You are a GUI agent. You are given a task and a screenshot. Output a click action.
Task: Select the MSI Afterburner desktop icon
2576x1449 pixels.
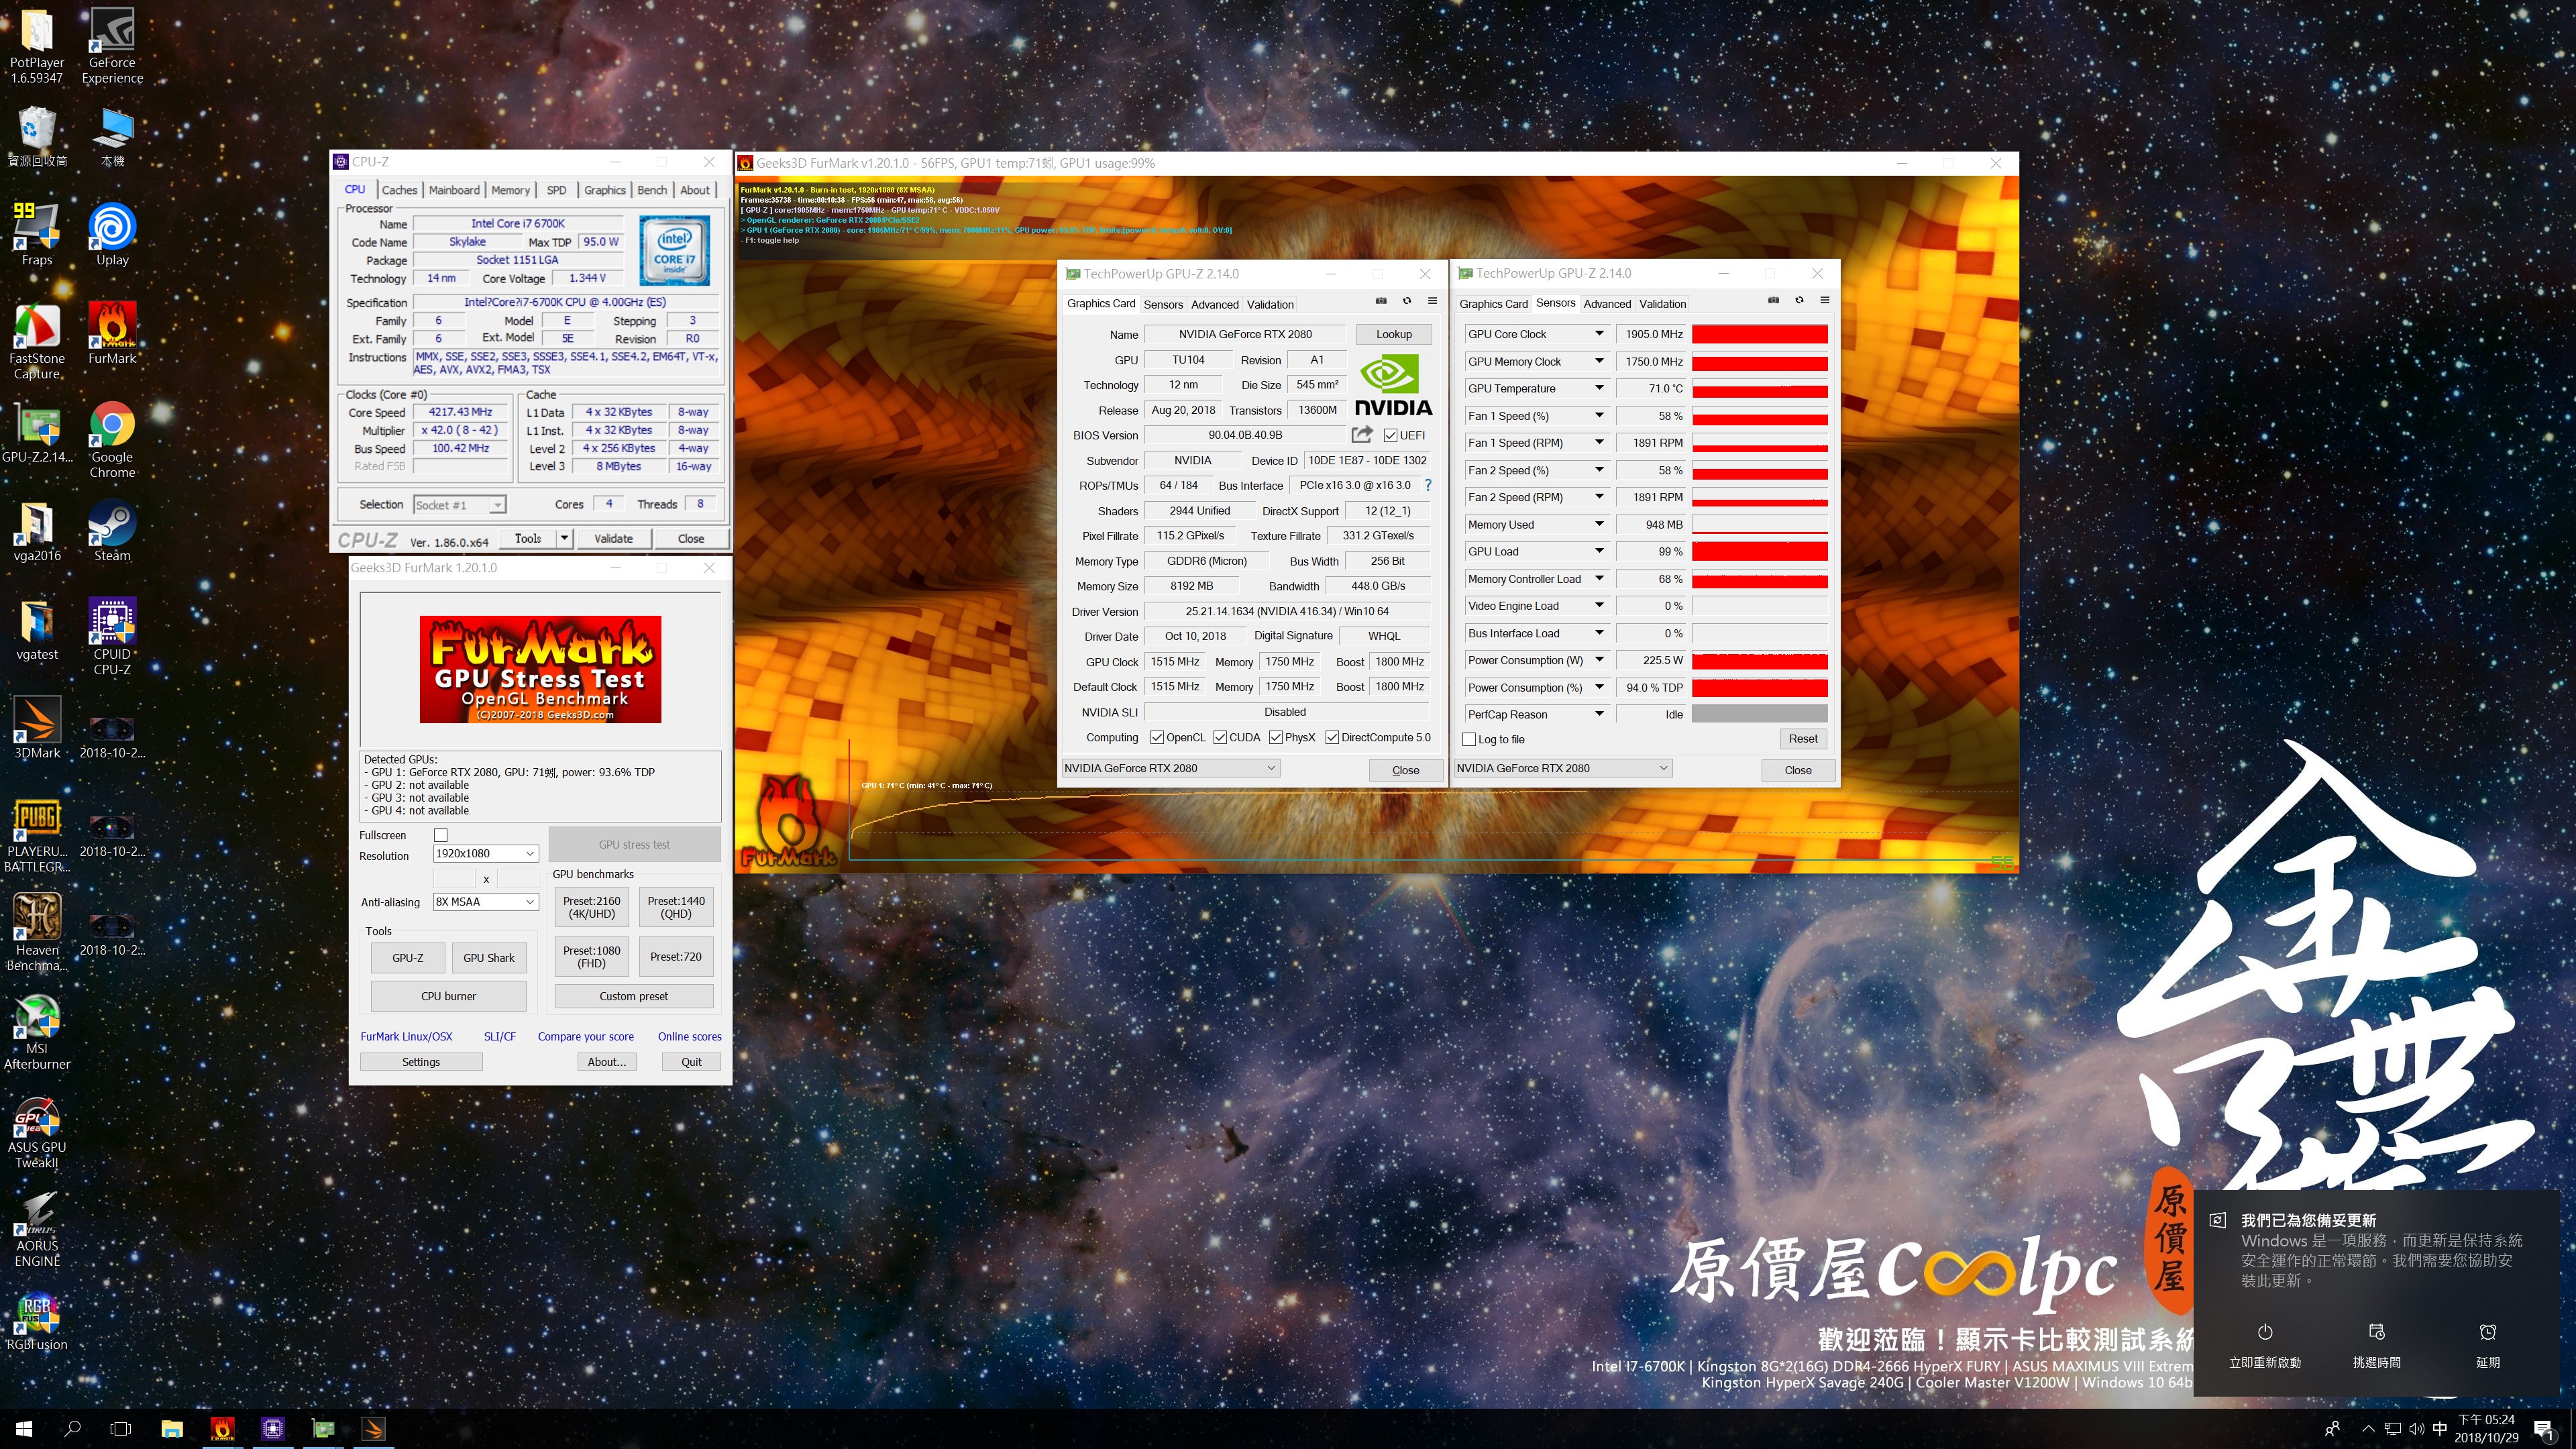tap(37, 1031)
